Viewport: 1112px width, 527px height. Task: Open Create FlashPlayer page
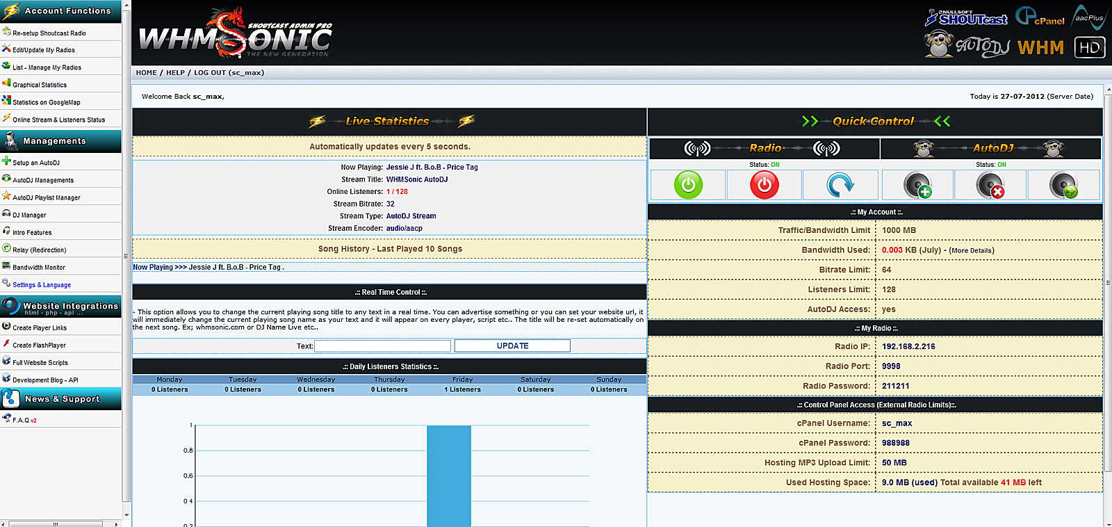pyautogui.click(x=39, y=346)
